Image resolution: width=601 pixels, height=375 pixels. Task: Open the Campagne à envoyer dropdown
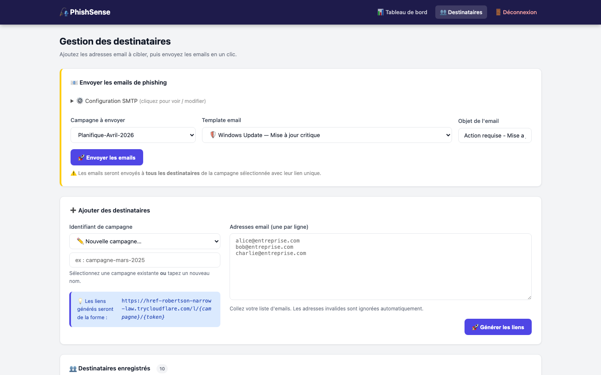point(133,135)
